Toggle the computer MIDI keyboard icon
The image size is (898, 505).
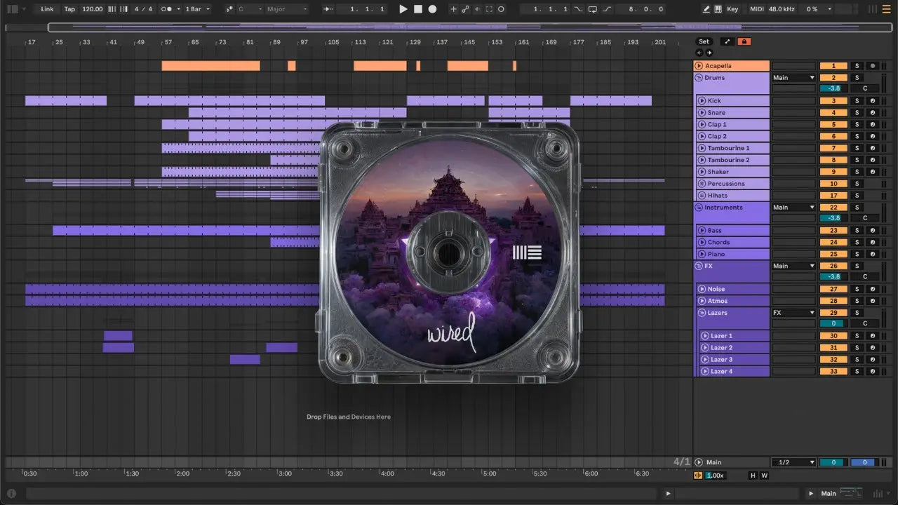718,9
